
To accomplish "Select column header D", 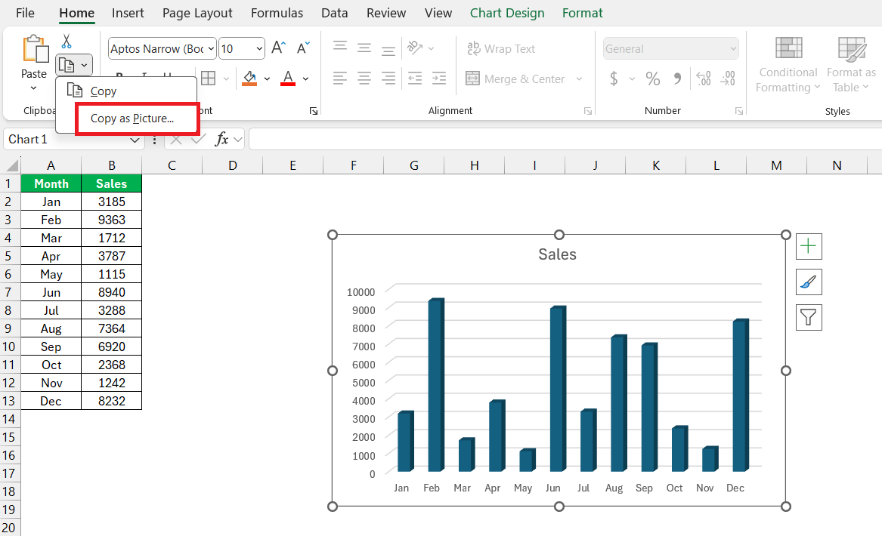I will click(x=232, y=165).
